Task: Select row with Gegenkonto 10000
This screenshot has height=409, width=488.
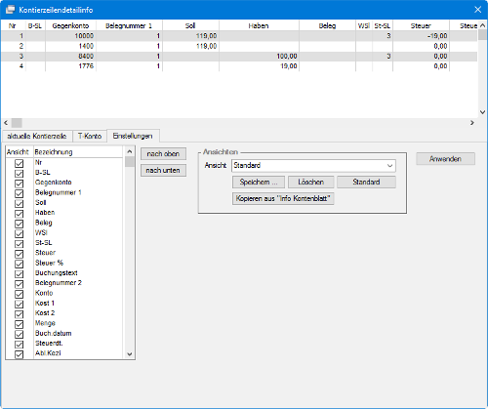Action: [x=239, y=36]
